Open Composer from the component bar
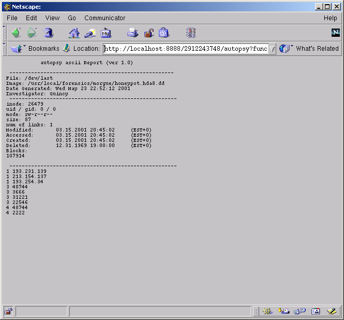This screenshot has height=320, width=344. pyautogui.click(x=332, y=311)
